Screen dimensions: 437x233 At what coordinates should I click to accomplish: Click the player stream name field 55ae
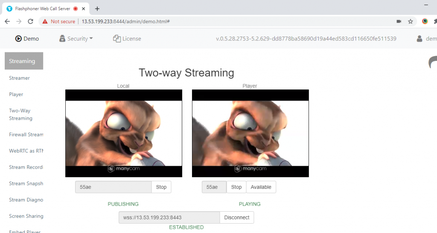click(x=214, y=187)
